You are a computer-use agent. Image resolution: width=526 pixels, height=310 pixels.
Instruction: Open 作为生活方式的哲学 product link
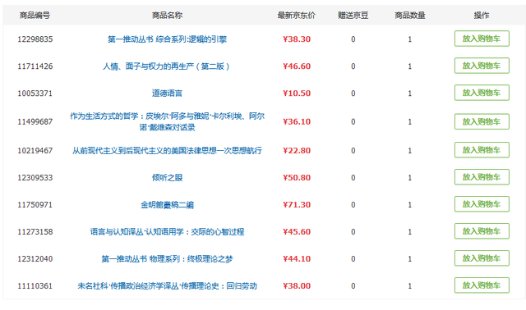[x=167, y=121]
